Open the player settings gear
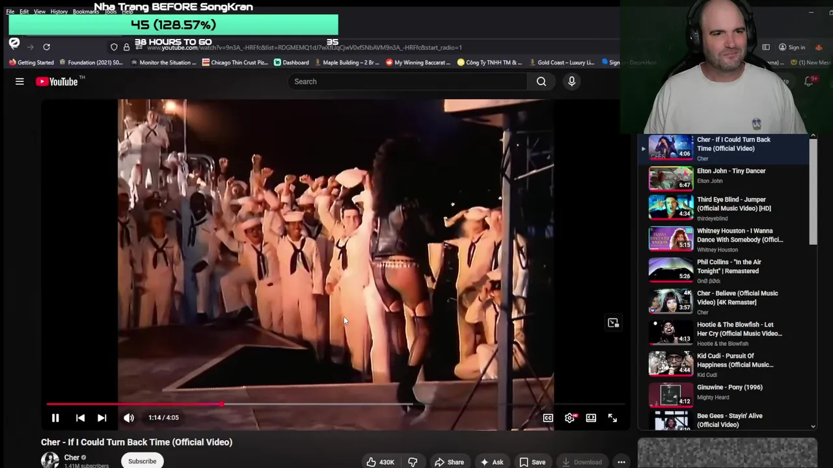 569,418
